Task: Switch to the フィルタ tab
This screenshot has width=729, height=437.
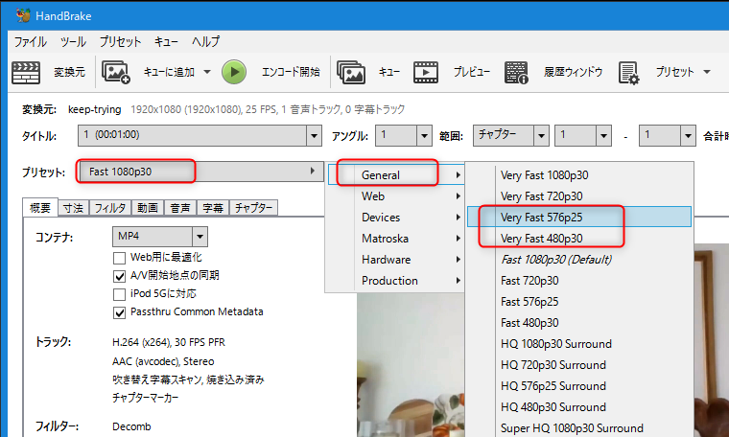Action: click(109, 208)
